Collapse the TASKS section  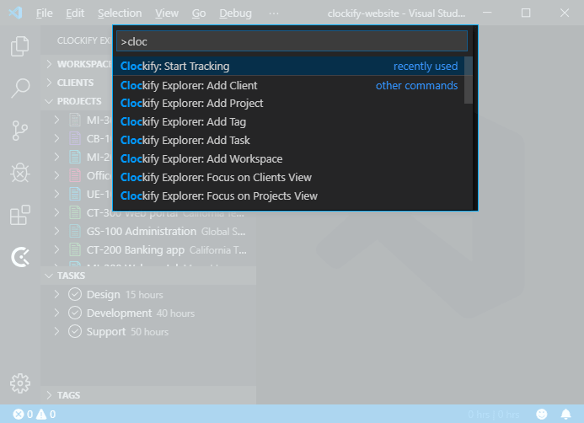click(49, 276)
